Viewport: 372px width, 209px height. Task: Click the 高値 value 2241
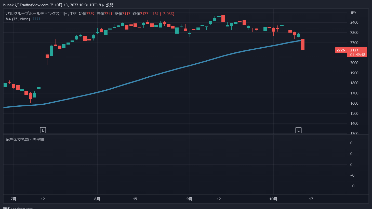pos(108,14)
